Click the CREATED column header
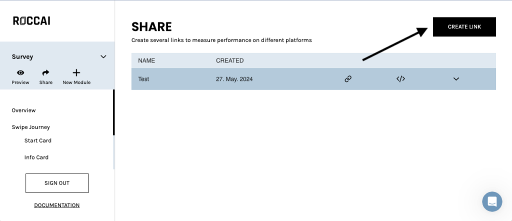This screenshot has height=221, width=512. tap(230, 60)
